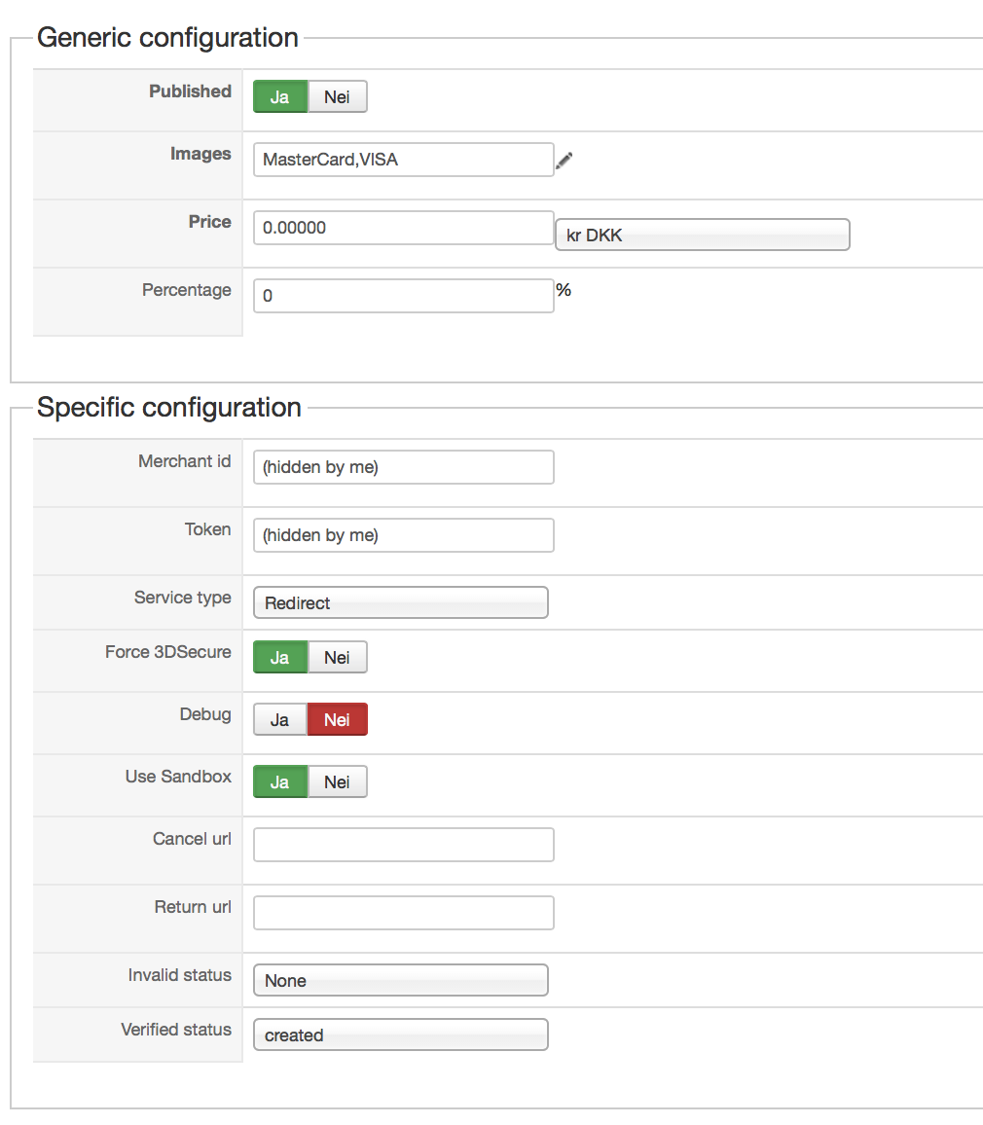
Task: Turn Debug on with Ja
Action: pyautogui.click(x=280, y=720)
